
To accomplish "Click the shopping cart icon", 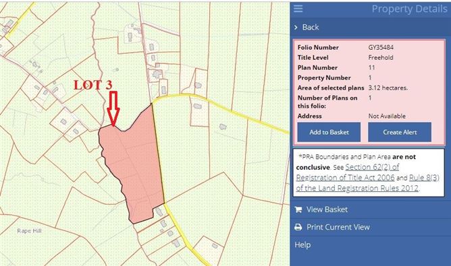I will [298, 209].
